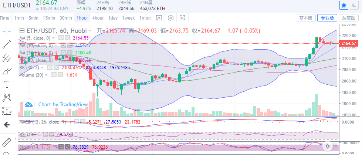Select the price range prediction tool
362x155 pixels.
click(x=7, y=111)
